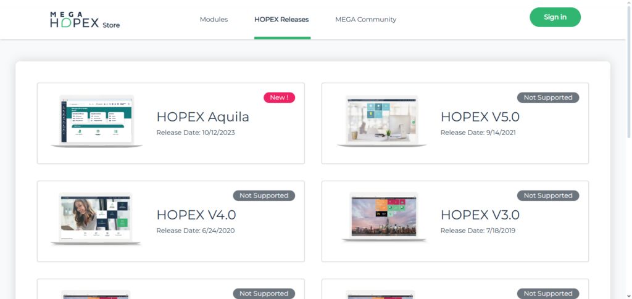This screenshot has width=632, height=299.
Task: Go to MEGA Community tab
Action: 365,19
